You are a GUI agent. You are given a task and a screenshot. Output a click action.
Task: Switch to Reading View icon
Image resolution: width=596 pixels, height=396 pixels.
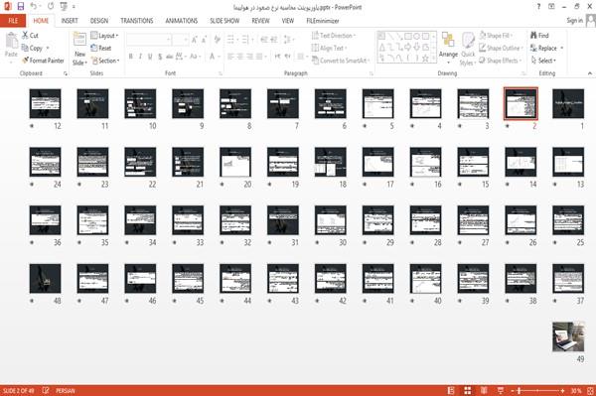(x=484, y=390)
